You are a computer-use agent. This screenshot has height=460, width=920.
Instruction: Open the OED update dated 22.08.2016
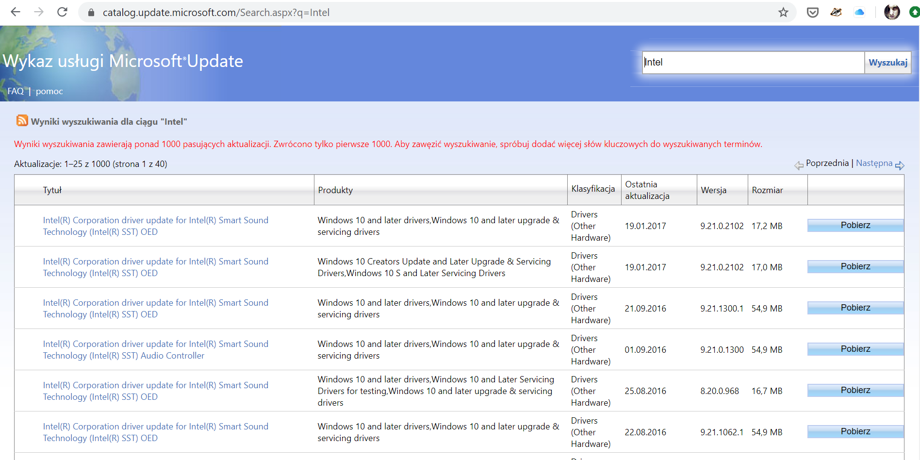click(x=155, y=432)
